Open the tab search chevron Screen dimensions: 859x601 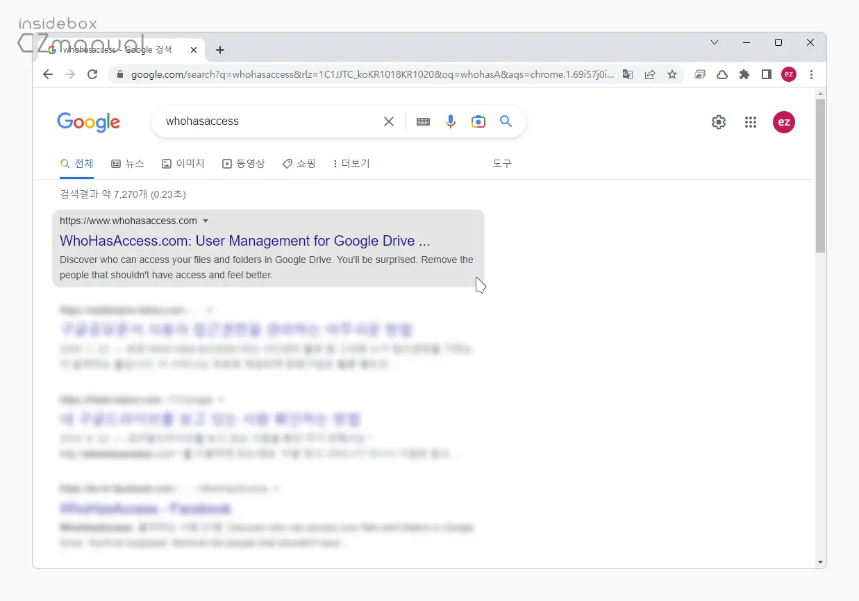715,42
